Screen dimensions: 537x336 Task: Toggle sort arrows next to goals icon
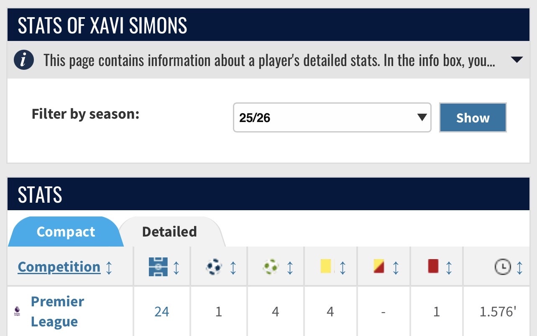coord(233,267)
